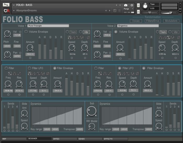
Task: Randomise Filters/Envs button
Action: tap(153, 21)
